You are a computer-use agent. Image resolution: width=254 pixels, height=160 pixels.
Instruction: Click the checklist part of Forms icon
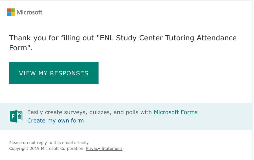(x=20, y=116)
